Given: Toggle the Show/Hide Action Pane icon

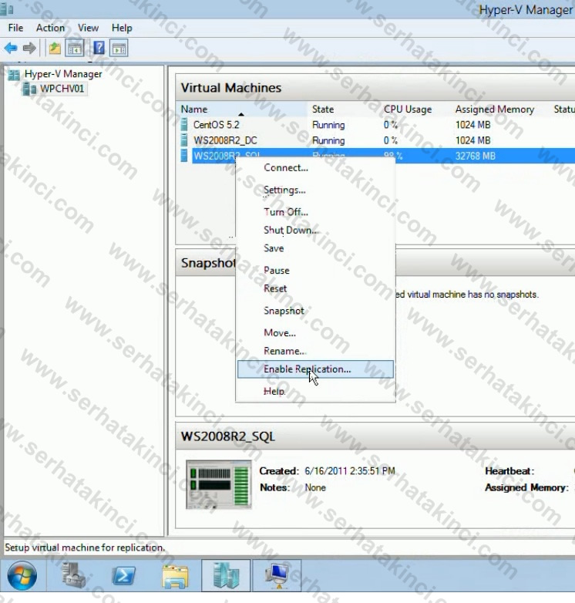Looking at the screenshot, I should pyautogui.click(x=119, y=49).
